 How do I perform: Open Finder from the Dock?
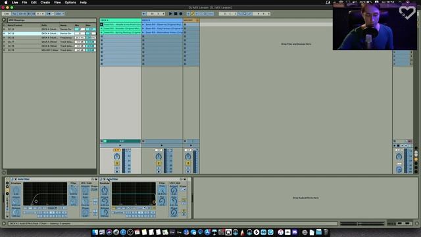95,232
